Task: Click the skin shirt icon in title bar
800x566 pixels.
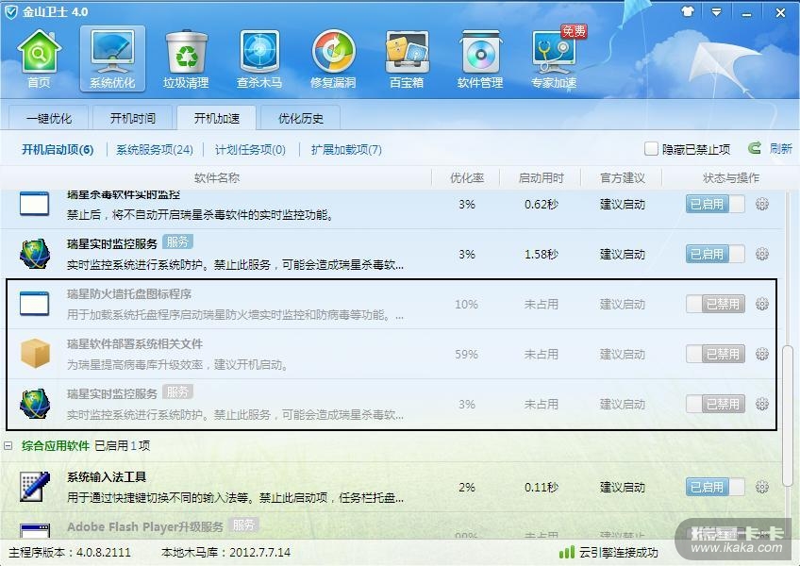Action: tap(688, 11)
